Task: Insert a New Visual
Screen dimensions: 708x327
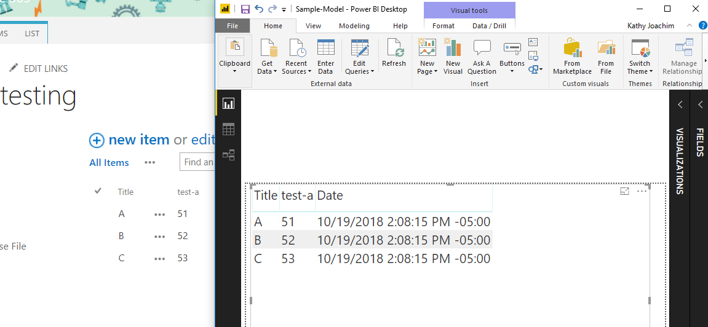Action: tap(453, 57)
